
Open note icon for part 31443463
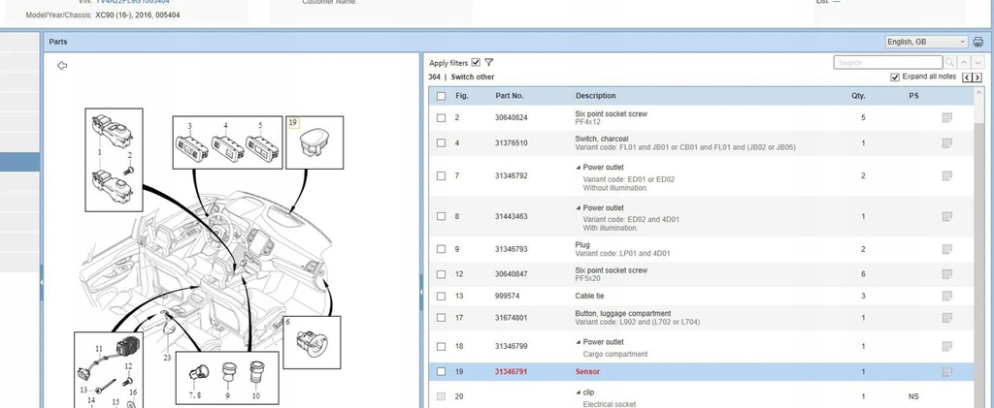[947, 216]
